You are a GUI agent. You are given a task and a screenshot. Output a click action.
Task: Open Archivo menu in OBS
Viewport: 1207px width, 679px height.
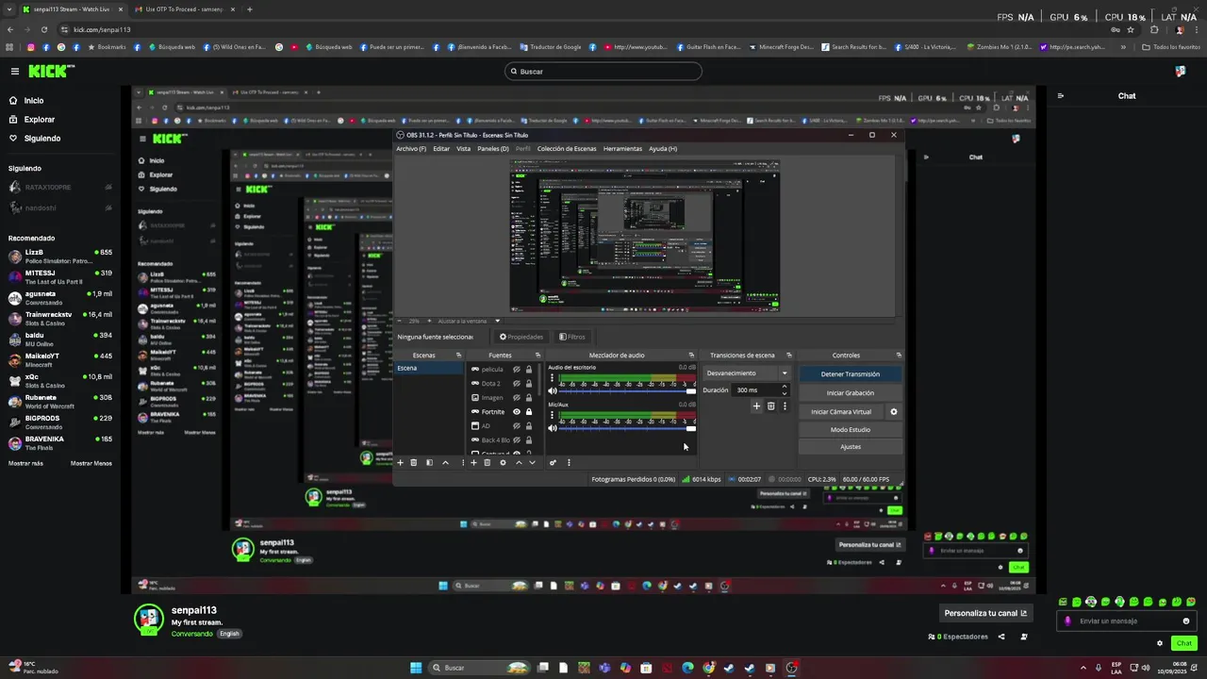(411, 148)
